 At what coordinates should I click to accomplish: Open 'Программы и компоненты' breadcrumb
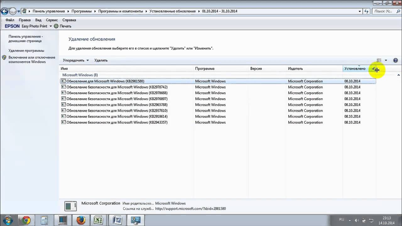coord(121,11)
